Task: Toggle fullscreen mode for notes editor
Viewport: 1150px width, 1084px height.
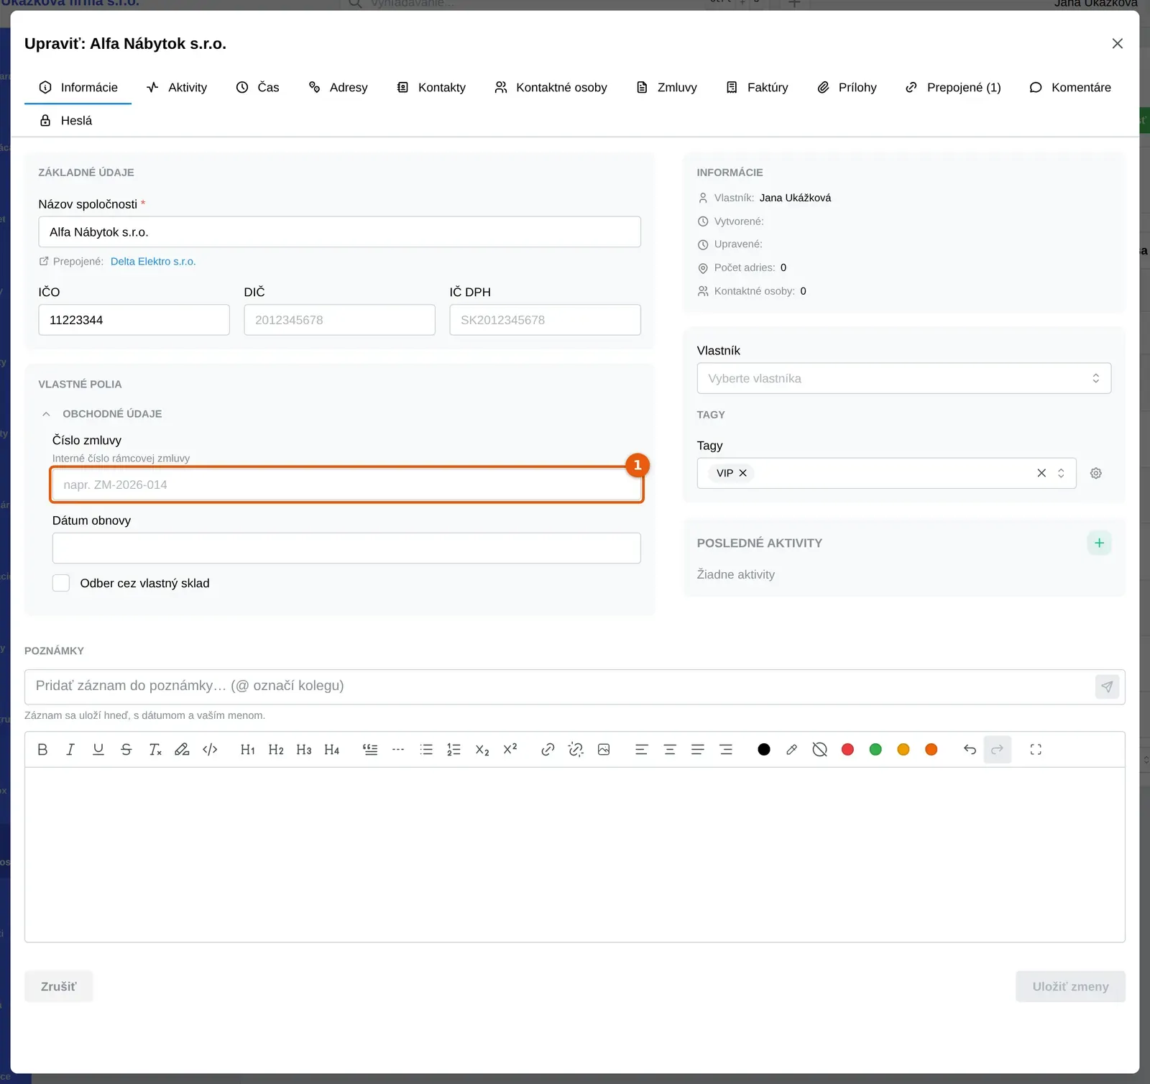Action: point(1036,750)
